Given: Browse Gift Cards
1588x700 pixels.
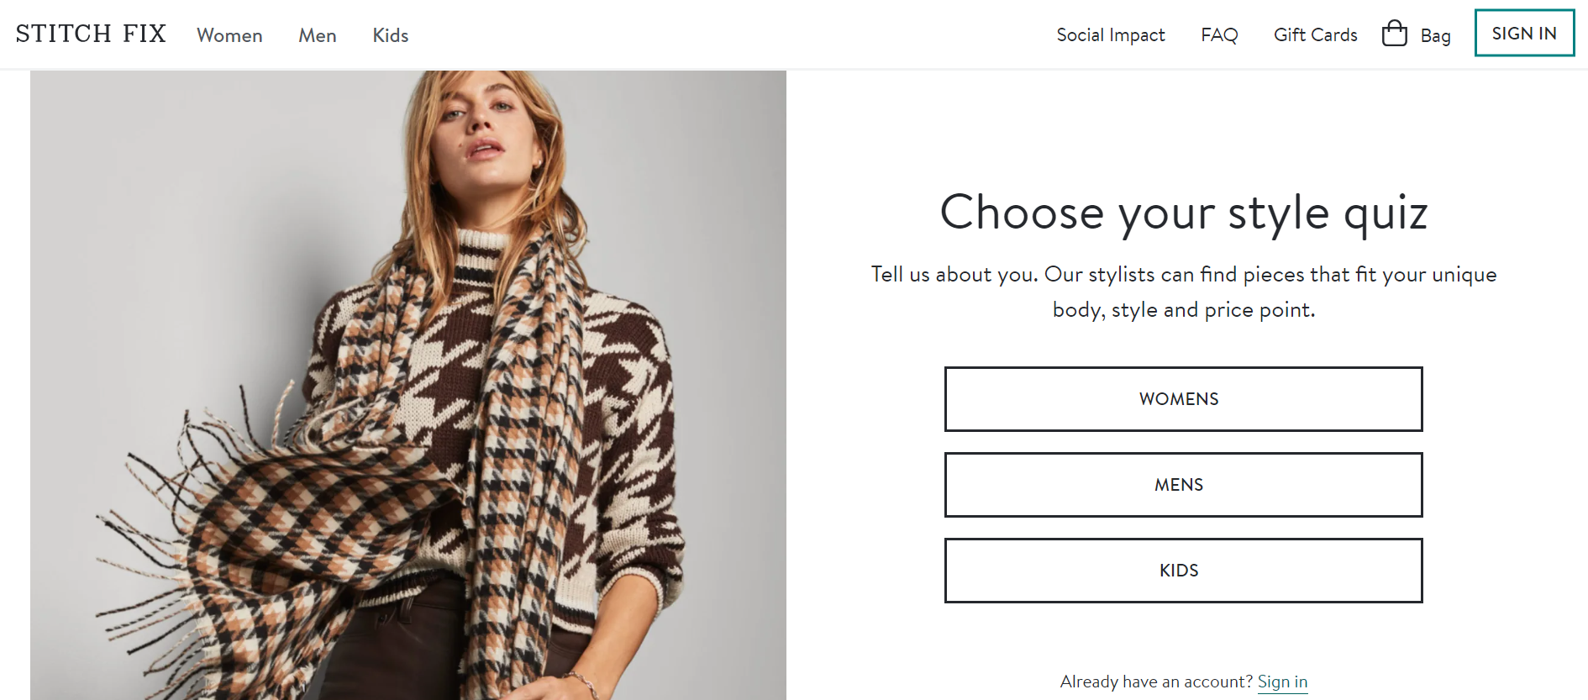Looking at the screenshot, I should pyautogui.click(x=1315, y=35).
